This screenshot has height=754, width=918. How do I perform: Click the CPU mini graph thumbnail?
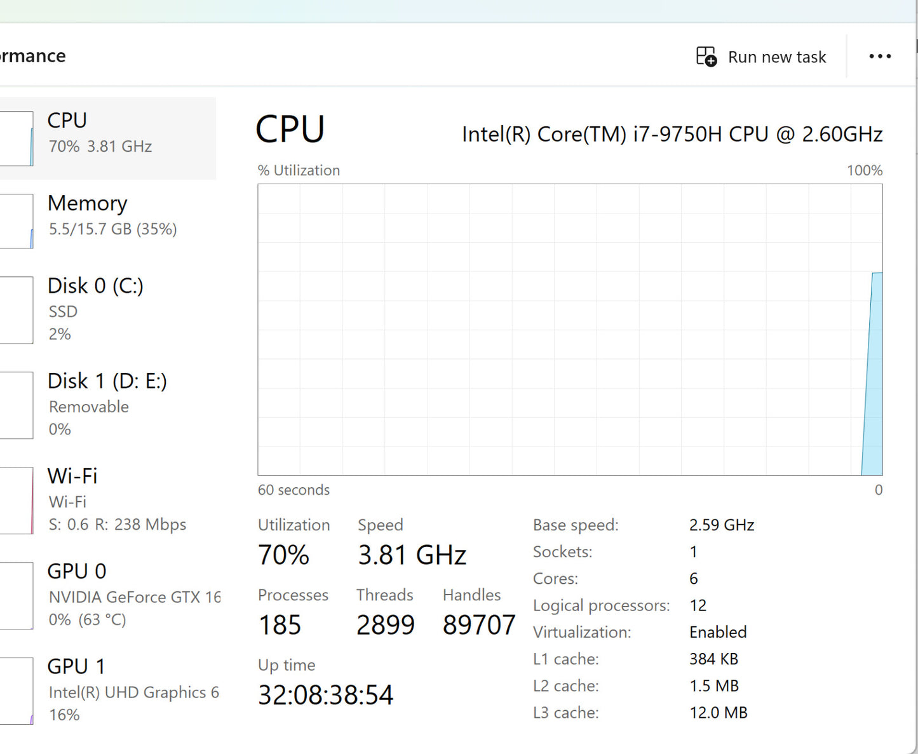[x=17, y=138]
